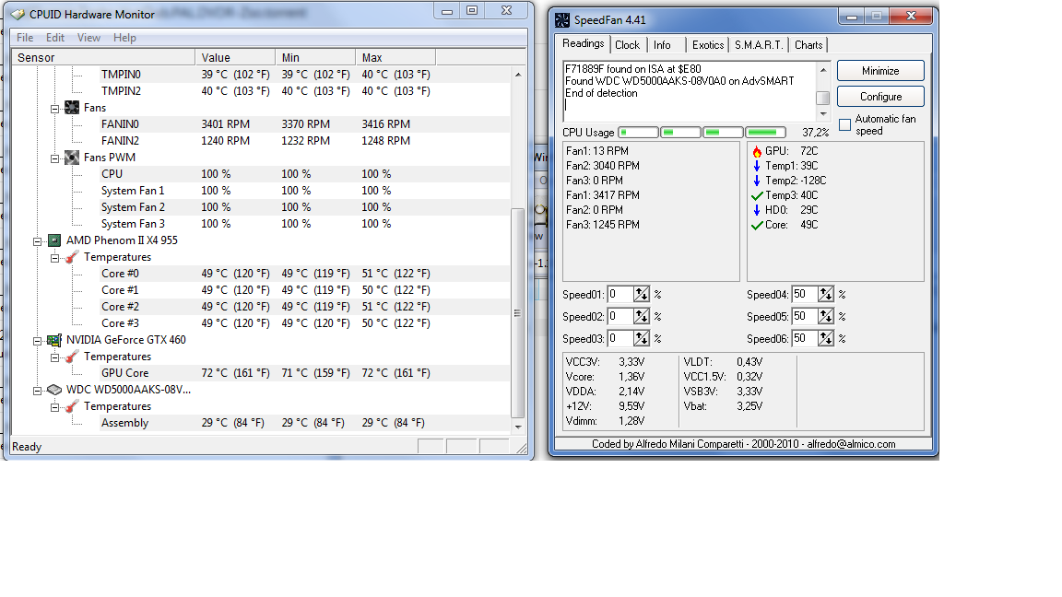Click the SpeedFan title bar icon
The width and height of the screenshot is (1062, 597).
click(x=562, y=20)
